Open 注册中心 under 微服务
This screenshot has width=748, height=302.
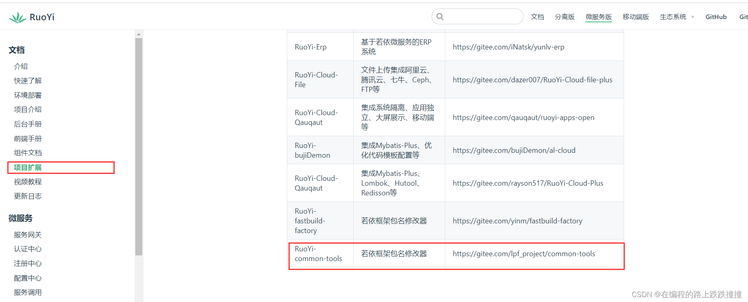click(x=28, y=263)
